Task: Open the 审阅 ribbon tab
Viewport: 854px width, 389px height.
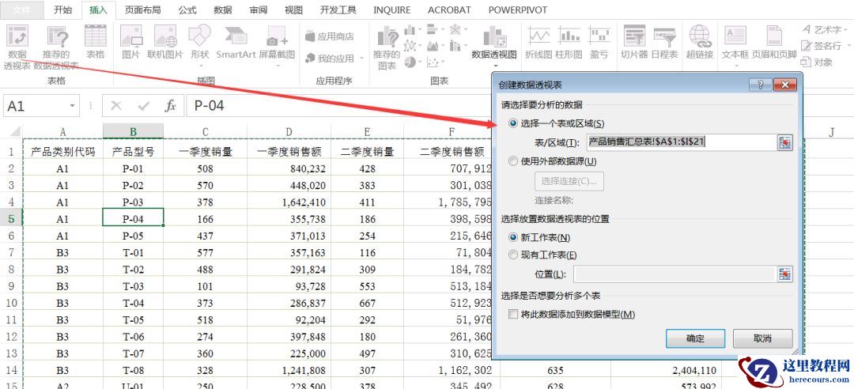Action: click(258, 9)
